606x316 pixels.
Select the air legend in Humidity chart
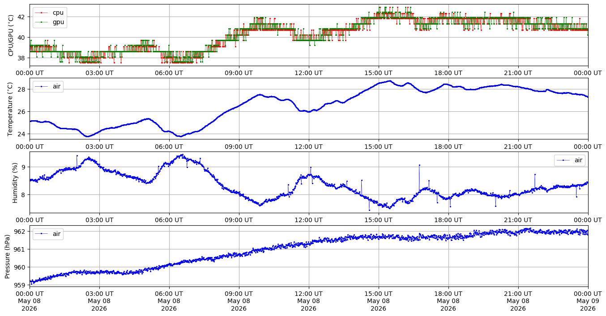[569, 160]
